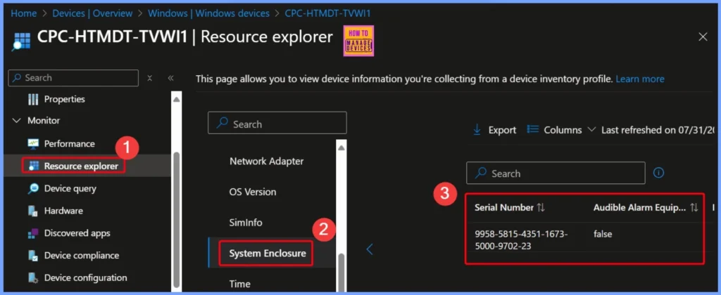Viewport: 721px width, 295px height.
Task: Click the left sidebar scrollbar thumb
Action: [177, 221]
